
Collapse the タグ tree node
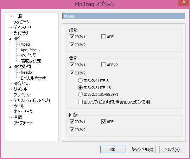11,39
